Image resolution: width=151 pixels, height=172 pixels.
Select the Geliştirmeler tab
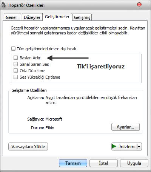tap(57, 17)
